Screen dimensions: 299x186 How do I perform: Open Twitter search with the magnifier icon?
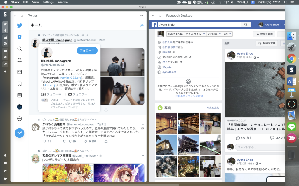pyautogui.click(x=20, y=49)
